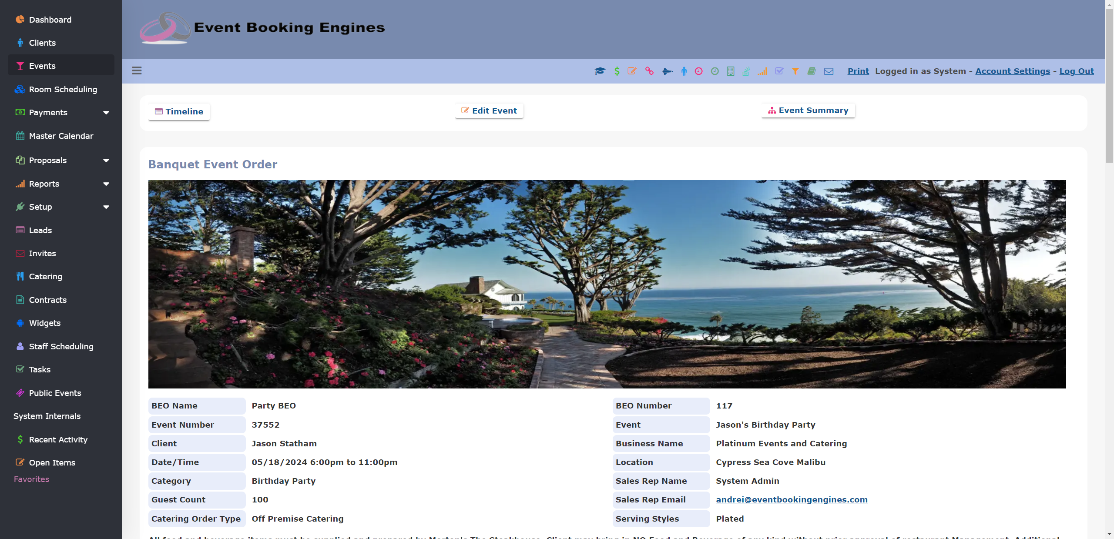Open Recent Activity in sidebar
The image size is (1114, 539).
(61, 439)
